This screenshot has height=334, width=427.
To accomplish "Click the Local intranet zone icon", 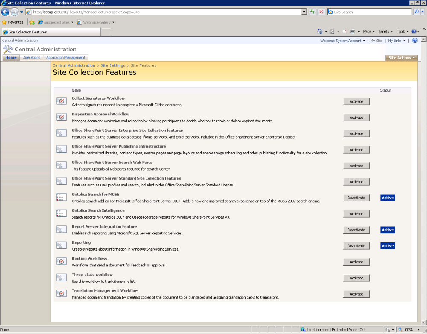I will click(x=303, y=329).
